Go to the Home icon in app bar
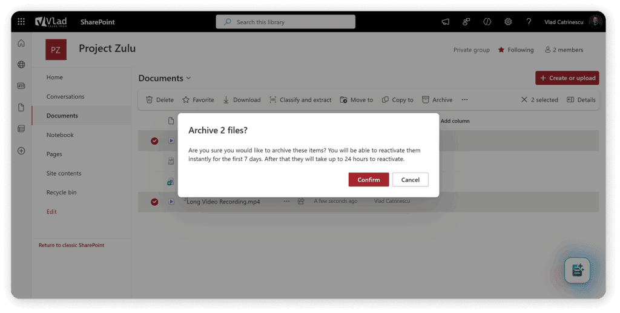 (x=21, y=43)
